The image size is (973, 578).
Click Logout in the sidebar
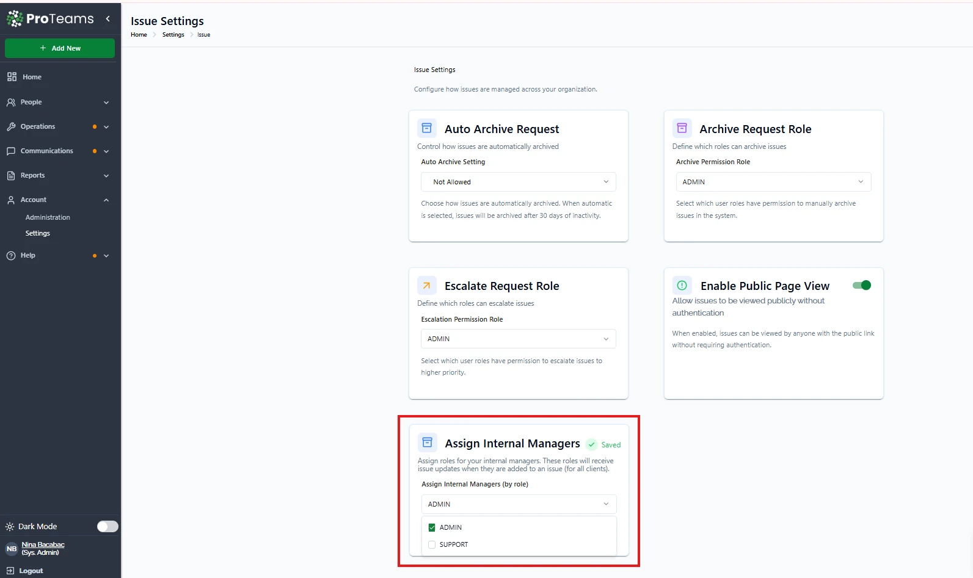point(31,571)
